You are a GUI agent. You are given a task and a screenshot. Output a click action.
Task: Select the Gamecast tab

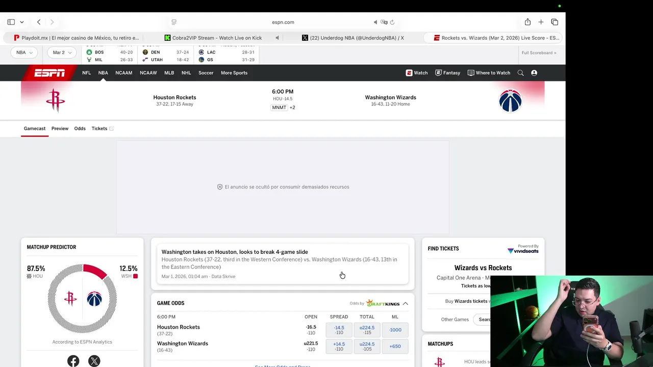coord(35,128)
